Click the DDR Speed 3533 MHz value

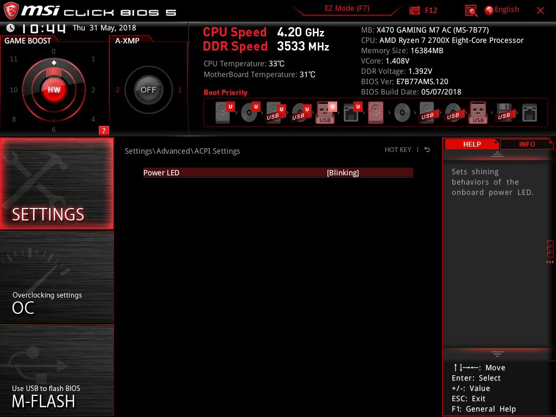[x=303, y=47]
